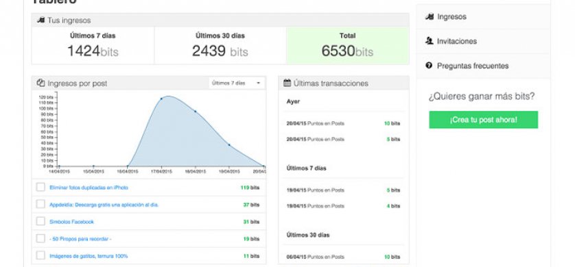
Task: Enable the Imágenes de gatitos checkbox
Action: pos(40,255)
